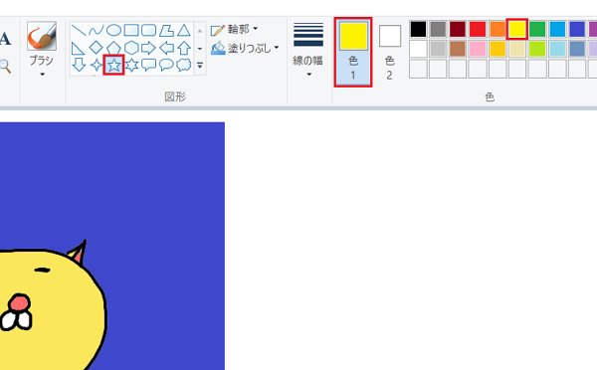The image size is (597, 370).
Task: Select the hexagon shape
Action: click(131, 48)
